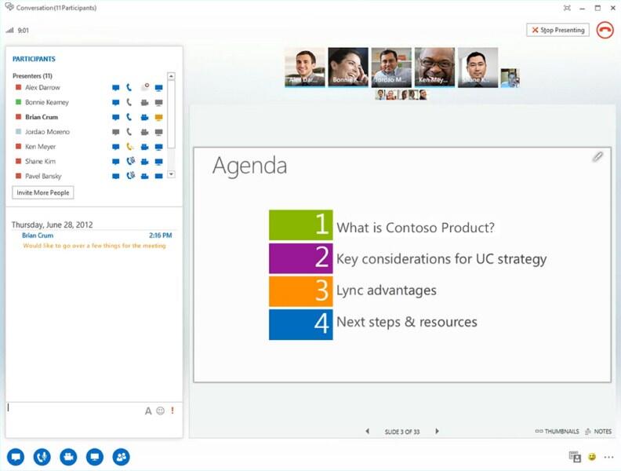Click in the chat message input field

[75, 418]
